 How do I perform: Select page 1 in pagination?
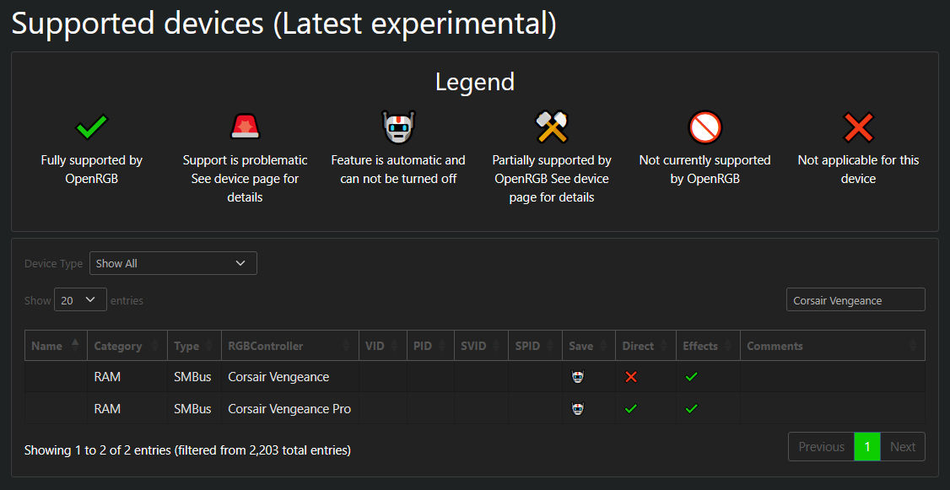[867, 447]
